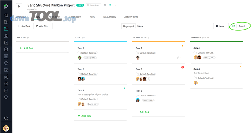Image resolution: width=252 pixels, height=133 pixels.
Task: Open the wallet expenses icon in sidebar
Action: pyautogui.click(x=6, y=70)
